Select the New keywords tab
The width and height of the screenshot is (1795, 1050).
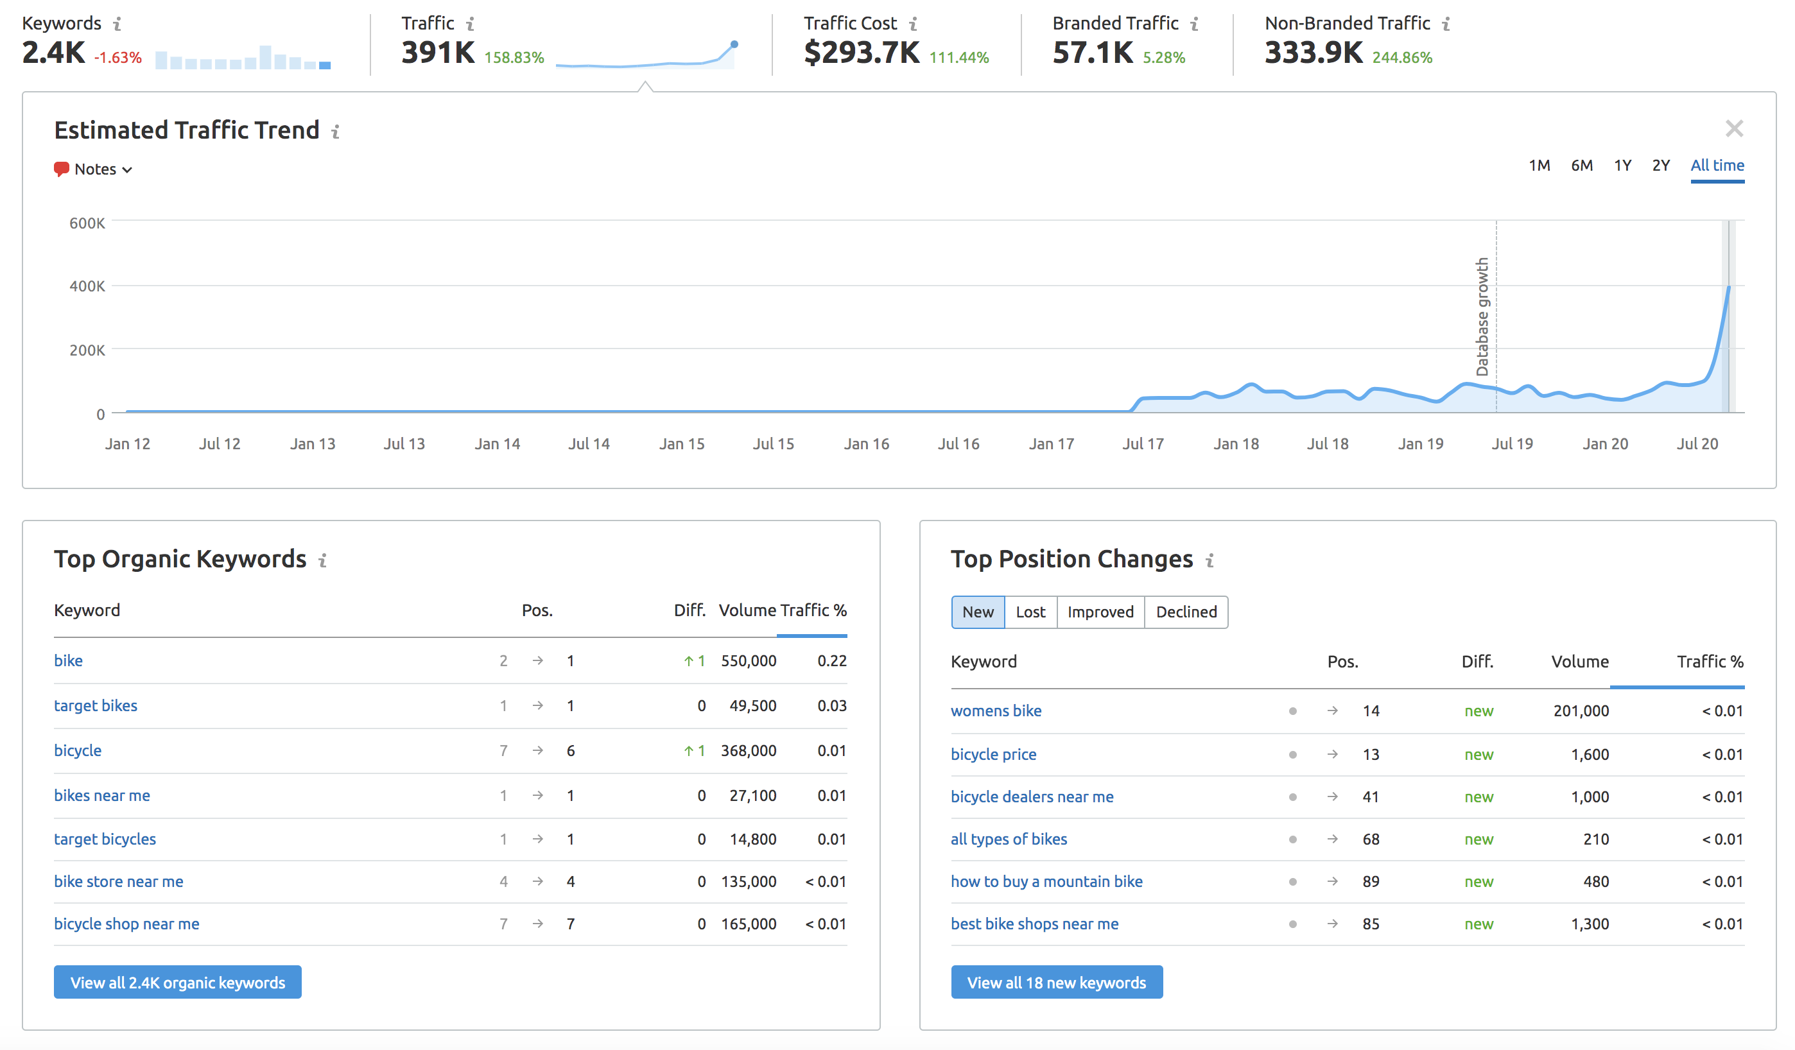pos(976,611)
